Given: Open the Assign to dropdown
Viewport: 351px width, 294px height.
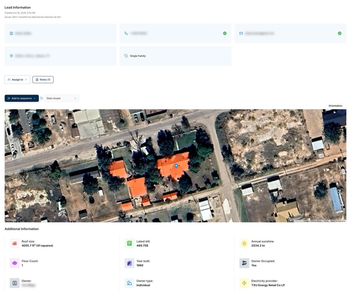Looking at the screenshot, I should coord(17,80).
